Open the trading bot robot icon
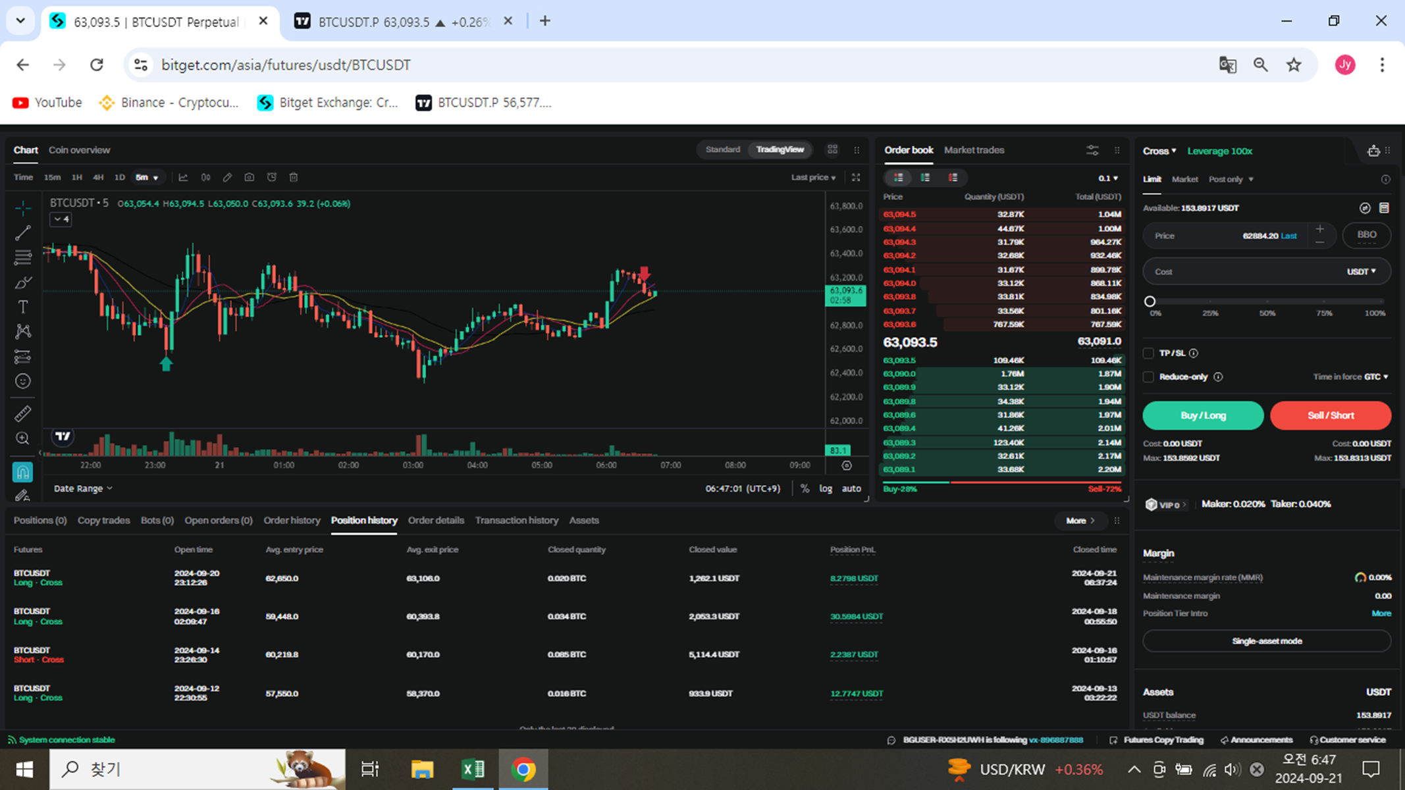Image resolution: width=1405 pixels, height=790 pixels. (x=1373, y=151)
